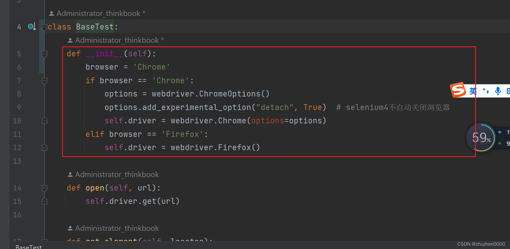Open author hint above line 17 method
Image resolution: width=510 pixels, height=249 pixels.
(x=113, y=228)
